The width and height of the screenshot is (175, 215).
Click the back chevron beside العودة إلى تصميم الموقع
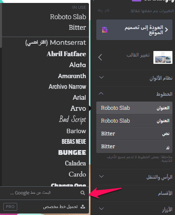[x=166, y=30]
